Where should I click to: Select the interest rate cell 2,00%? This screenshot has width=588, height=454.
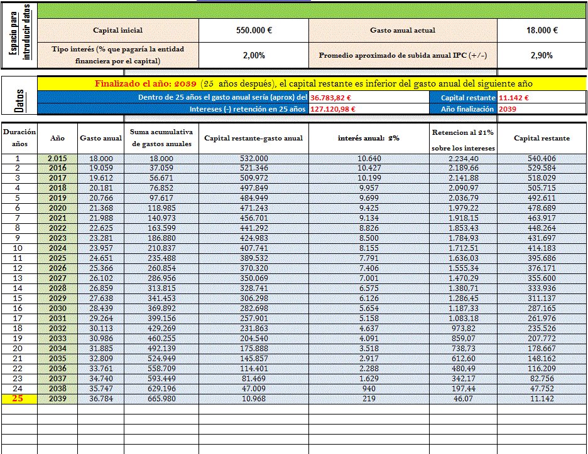(254, 55)
